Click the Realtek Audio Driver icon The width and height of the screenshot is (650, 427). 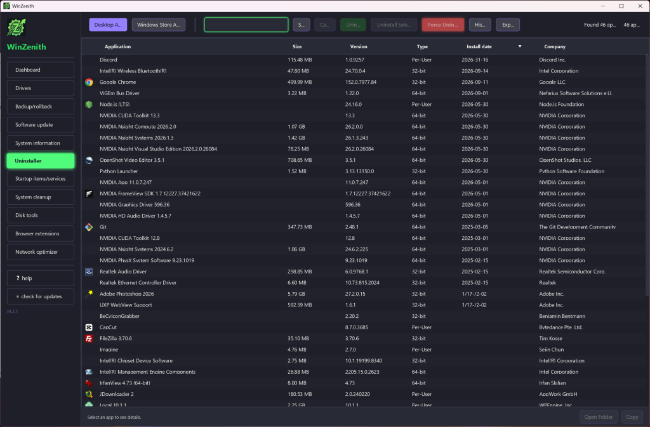[x=89, y=272]
